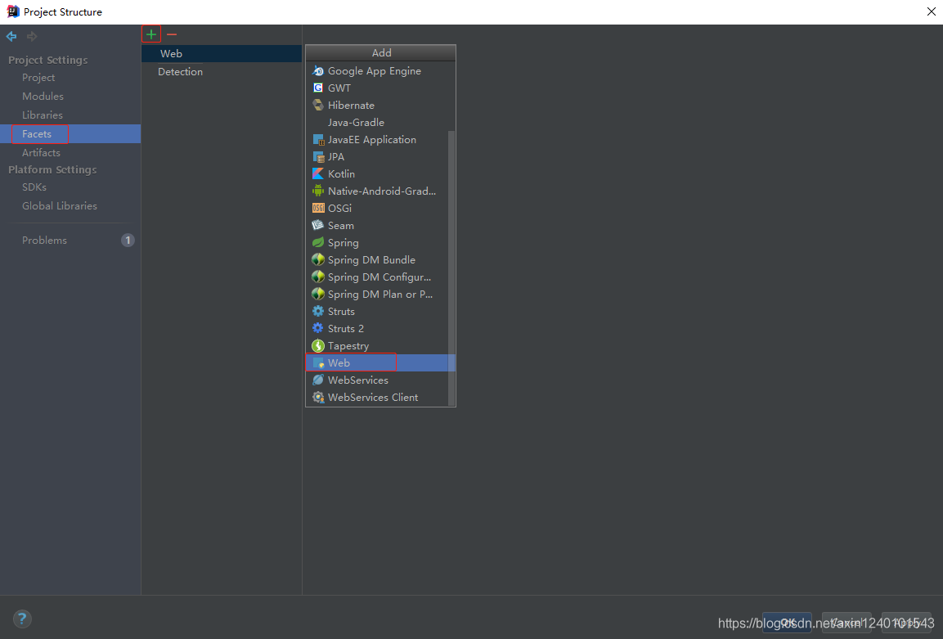Click the blue Back arrow icon
This screenshot has height=639, width=943.
[x=11, y=36]
